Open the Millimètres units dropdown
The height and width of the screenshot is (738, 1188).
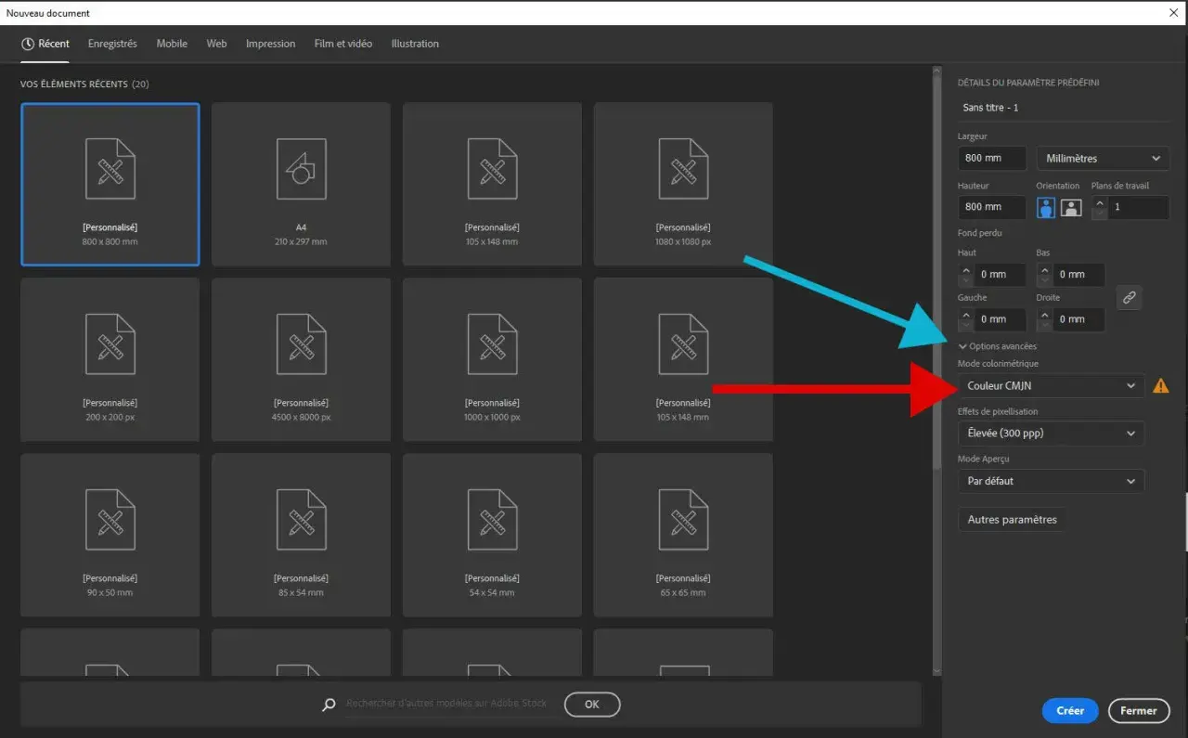(1103, 158)
